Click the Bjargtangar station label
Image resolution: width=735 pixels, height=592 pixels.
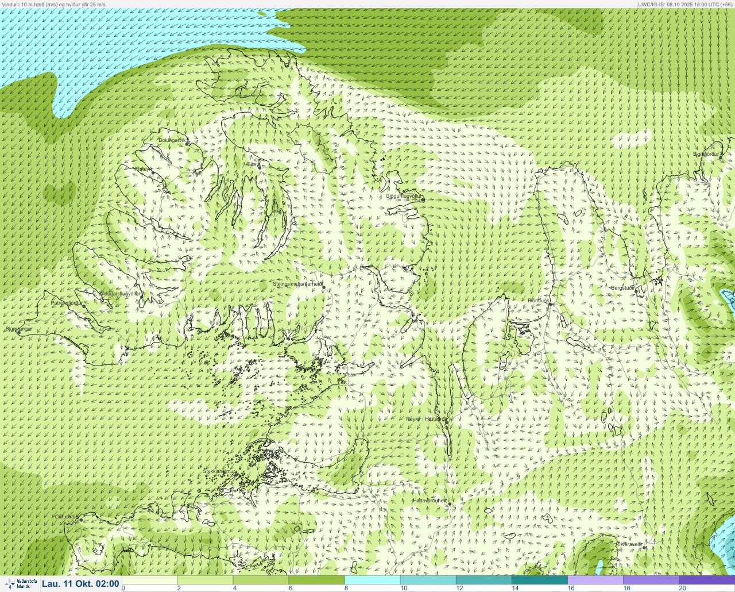(18, 329)
